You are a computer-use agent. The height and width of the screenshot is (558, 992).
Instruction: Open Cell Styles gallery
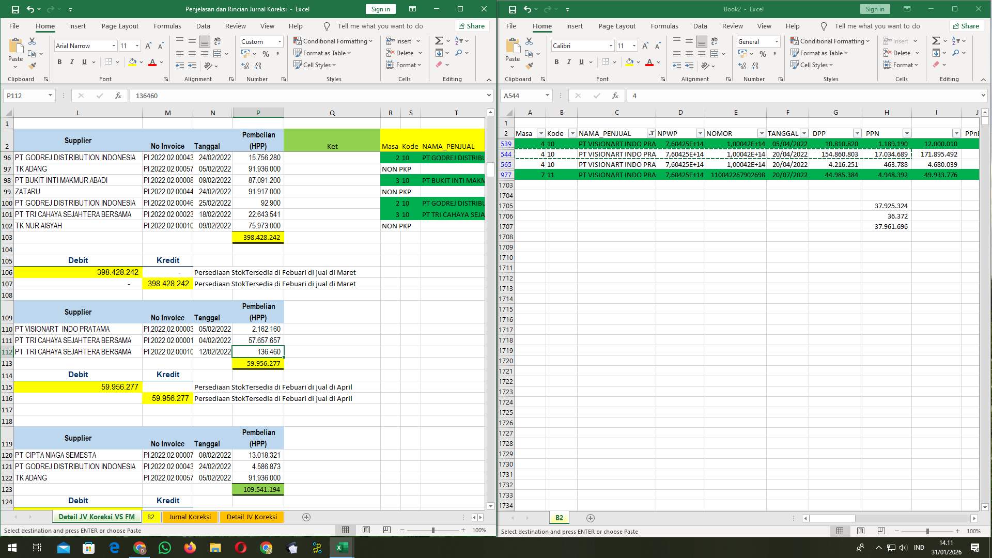315,65
